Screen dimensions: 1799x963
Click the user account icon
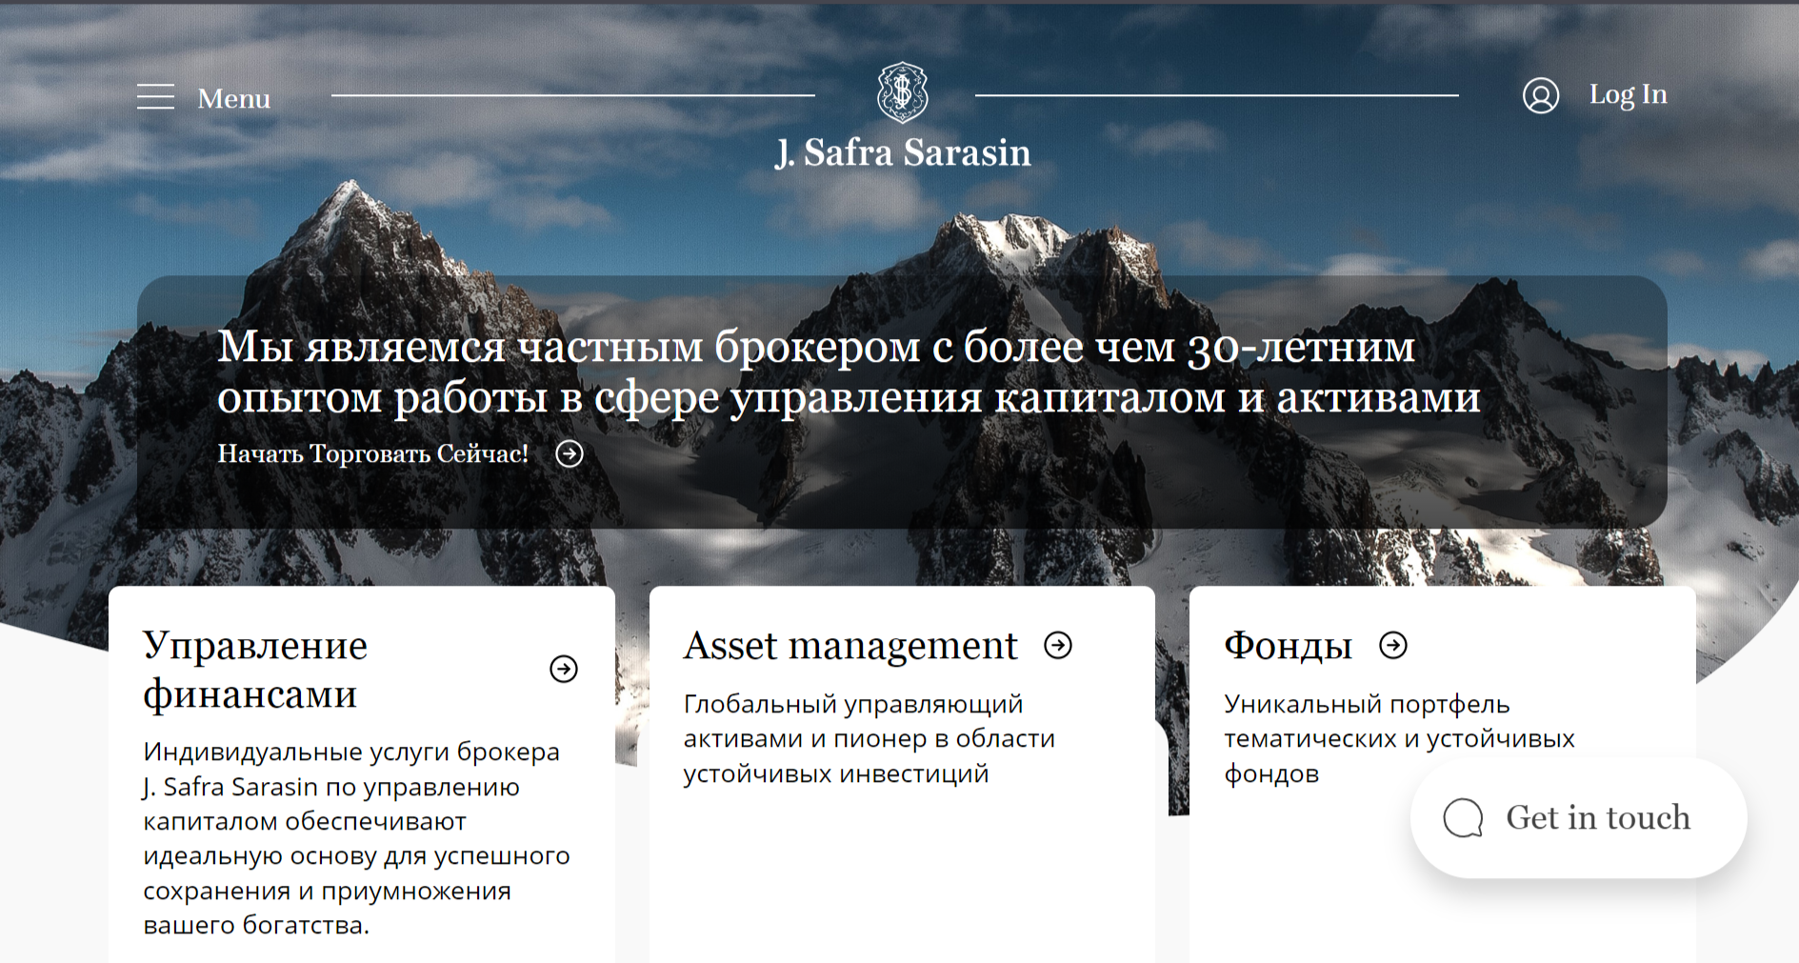[1540, 95]
